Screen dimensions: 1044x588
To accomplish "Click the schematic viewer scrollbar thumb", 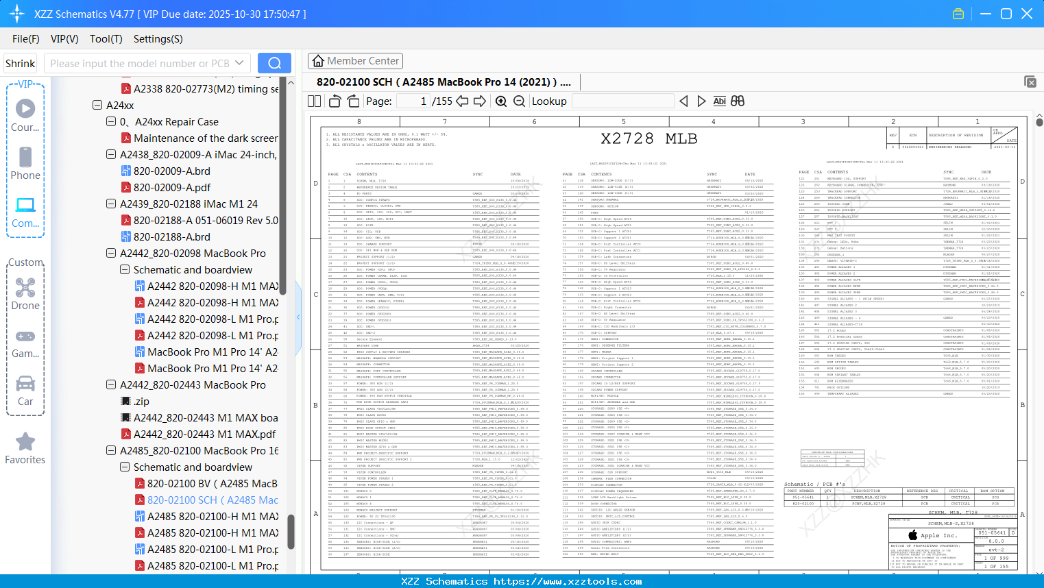I will [1039, 122].
